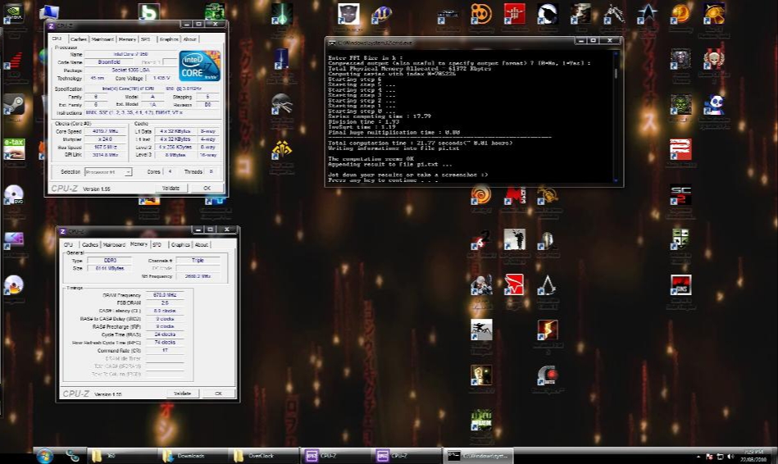
Task: Click the Triple channels field
Action: (x=198, y=260)
